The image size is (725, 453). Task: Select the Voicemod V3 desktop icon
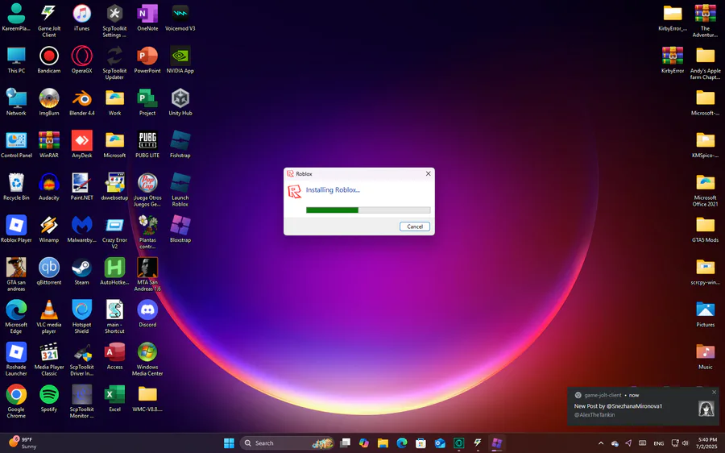click(180, 18)
